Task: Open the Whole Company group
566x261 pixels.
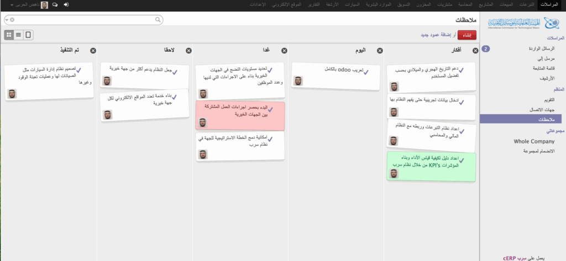Action: (x=534, y=141)
